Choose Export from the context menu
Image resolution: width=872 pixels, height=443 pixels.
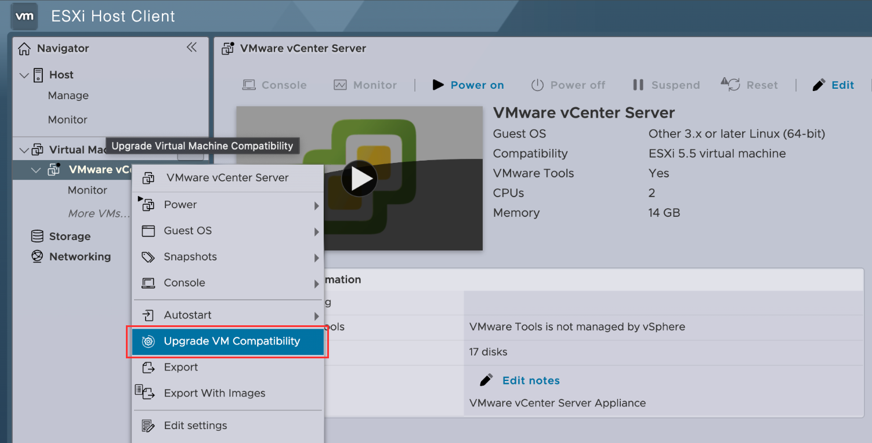[x=227, y=367]
